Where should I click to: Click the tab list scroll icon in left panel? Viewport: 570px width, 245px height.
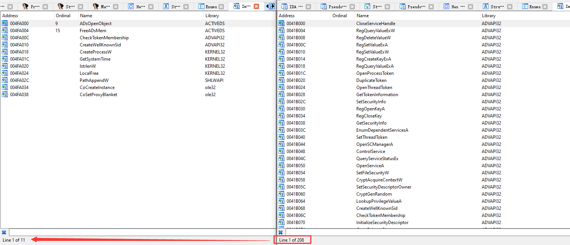coord(270,6)
